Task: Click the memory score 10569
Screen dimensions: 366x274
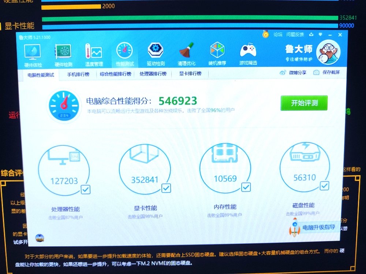Action: coord(225,179)
